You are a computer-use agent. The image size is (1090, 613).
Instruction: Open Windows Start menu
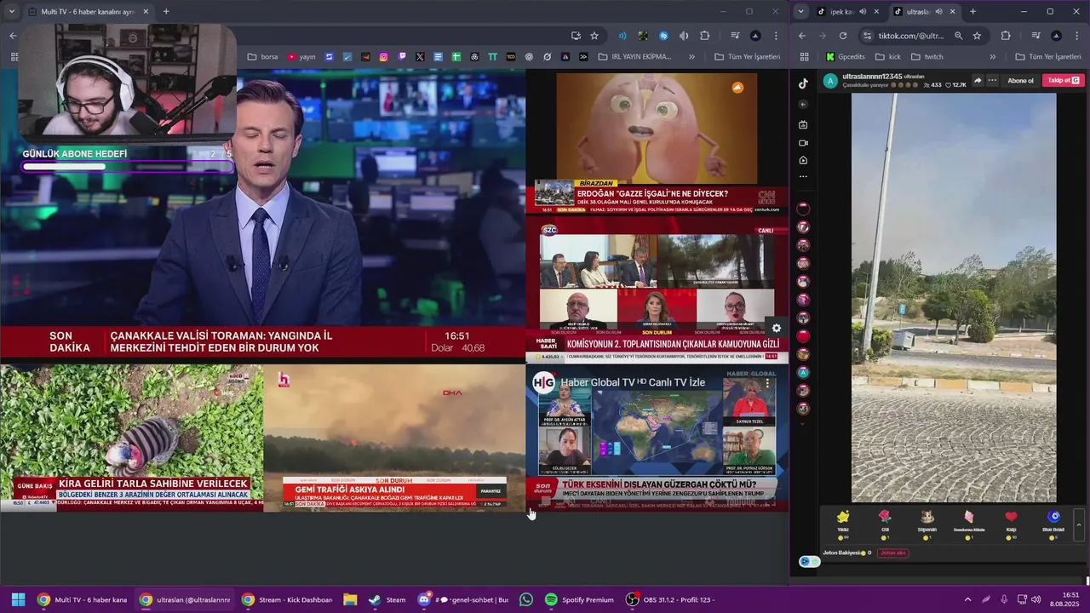(x=18, y=599)
